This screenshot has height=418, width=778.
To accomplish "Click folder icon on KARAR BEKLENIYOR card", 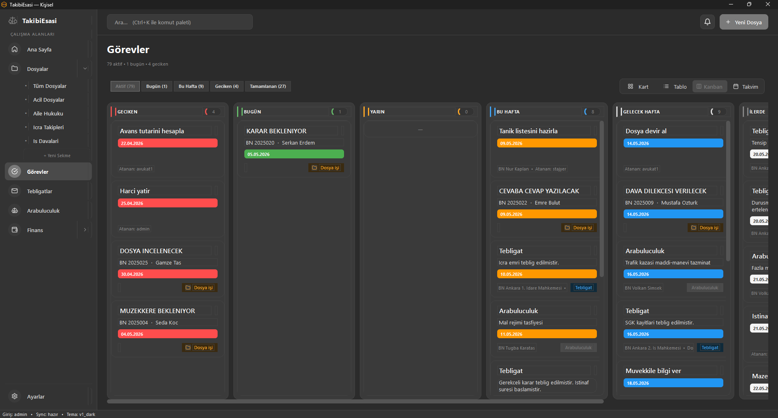I will tap(314, 168).
